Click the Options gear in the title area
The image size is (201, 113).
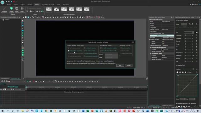193,4
